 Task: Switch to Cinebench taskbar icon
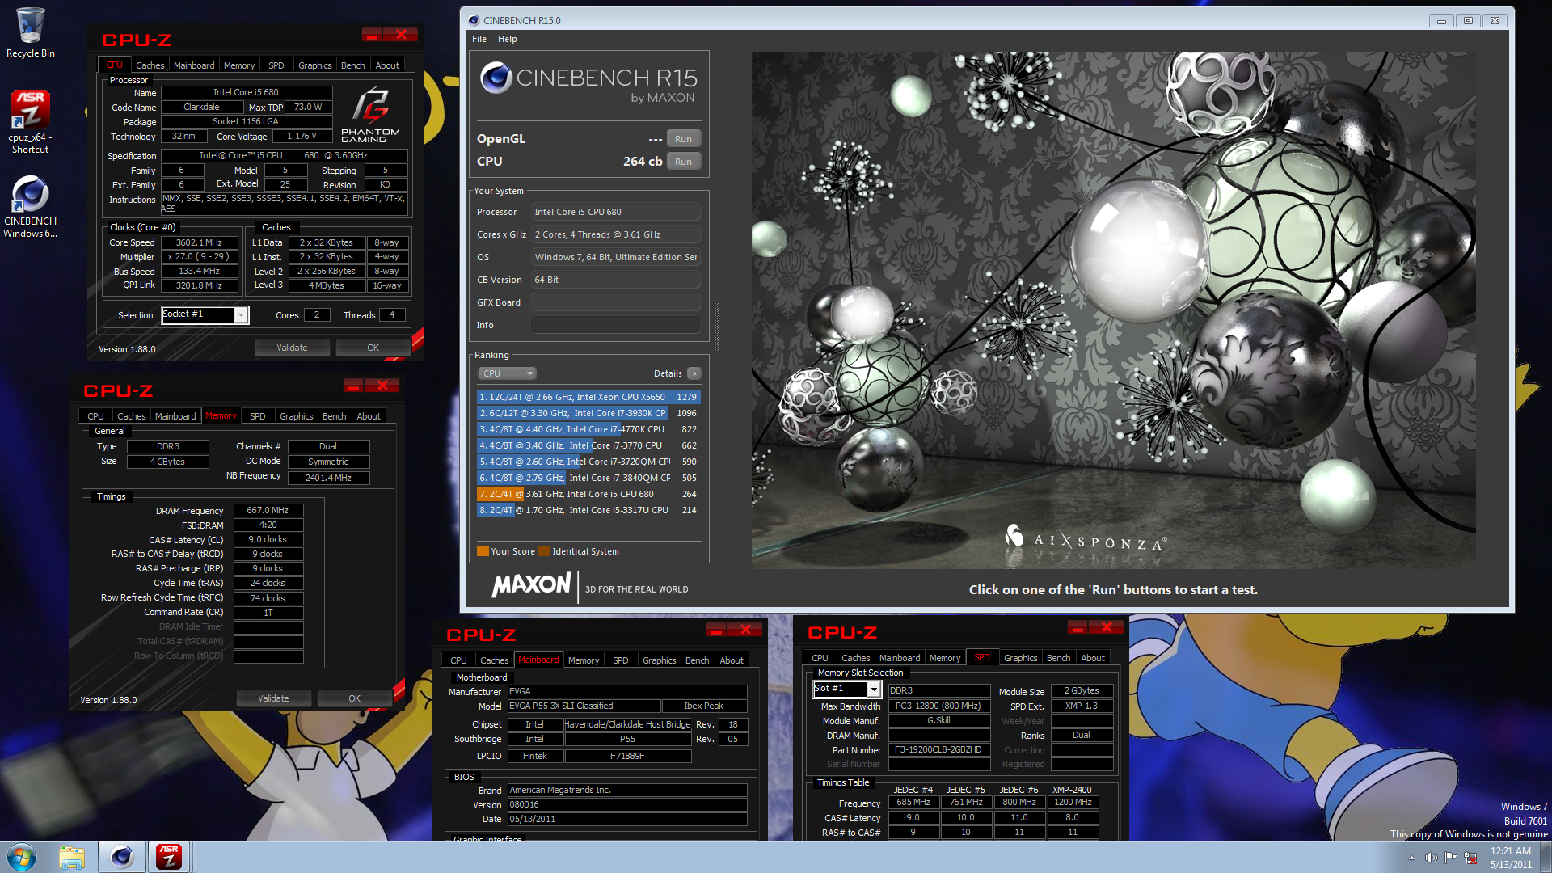click(122, 857)
